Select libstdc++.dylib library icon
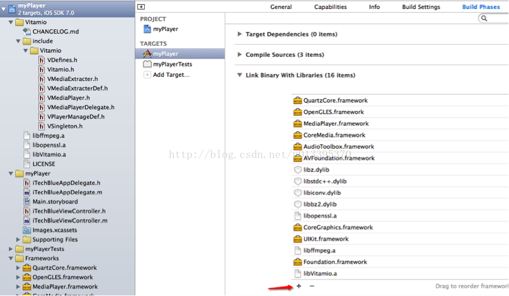Screen dimensions: 509x296 pyautogui.click(x=297, y=181)
